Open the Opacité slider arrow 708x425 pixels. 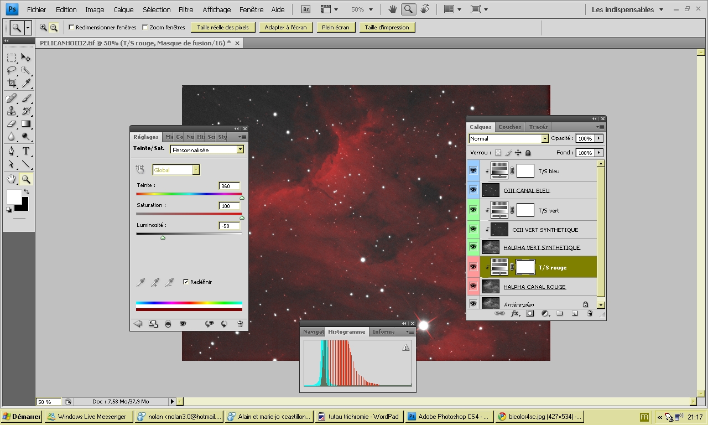tap(598, 138)
